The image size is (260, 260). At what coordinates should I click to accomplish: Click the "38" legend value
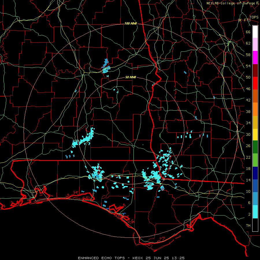click(x=248, y=112)
